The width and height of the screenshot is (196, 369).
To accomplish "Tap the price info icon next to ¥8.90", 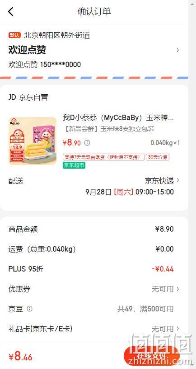I will click(x=87, y=143).
